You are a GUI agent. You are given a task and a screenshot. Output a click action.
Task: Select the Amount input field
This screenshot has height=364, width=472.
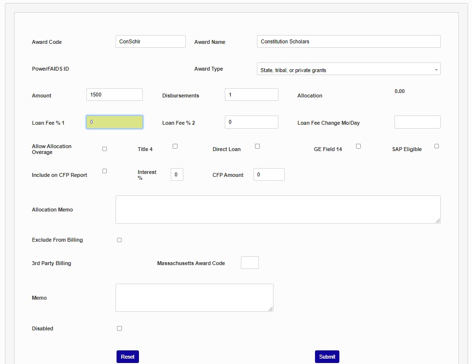pos(114,95)
